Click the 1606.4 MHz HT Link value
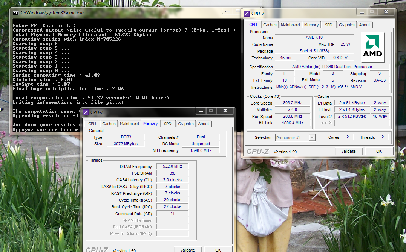 pyautogui.click(x=293, y=123)
